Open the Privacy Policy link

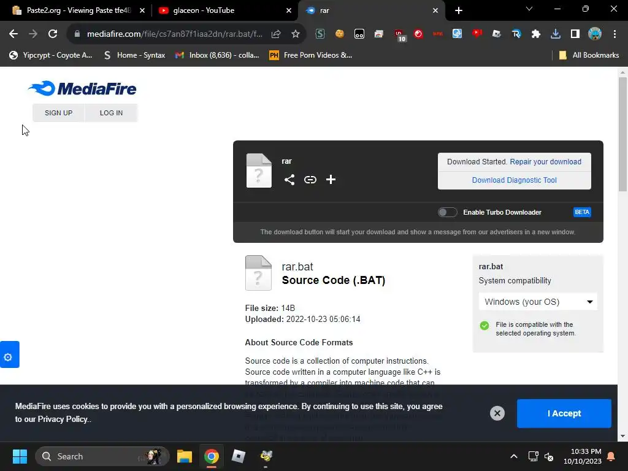pos(63,419)
